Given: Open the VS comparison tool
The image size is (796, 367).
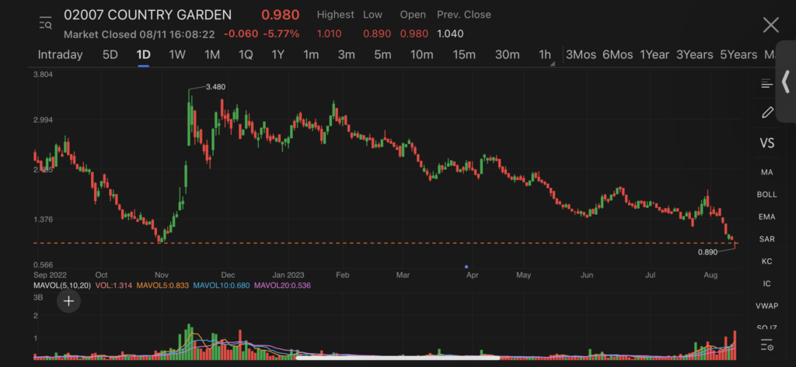Looking at the screenshot, I should point(767,143).
